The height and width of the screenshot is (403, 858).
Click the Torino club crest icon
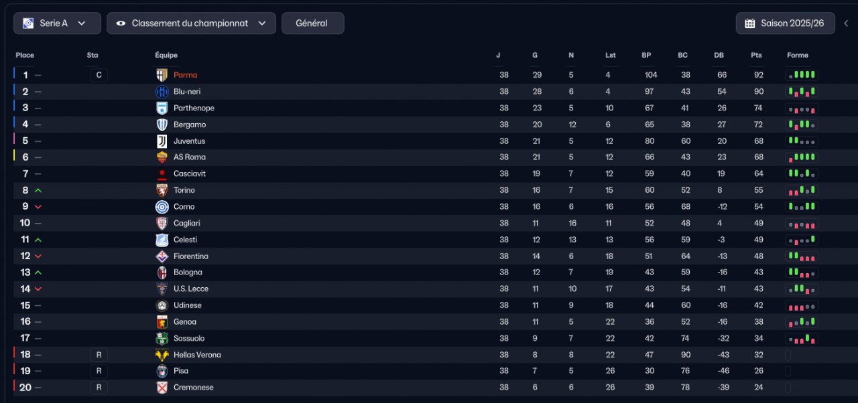coord(162,190)
